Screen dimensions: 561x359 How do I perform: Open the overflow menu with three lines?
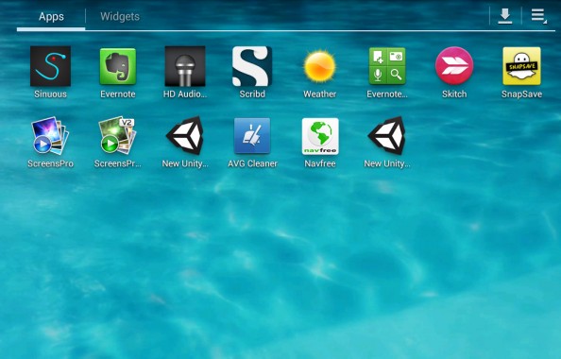[538, 16]
